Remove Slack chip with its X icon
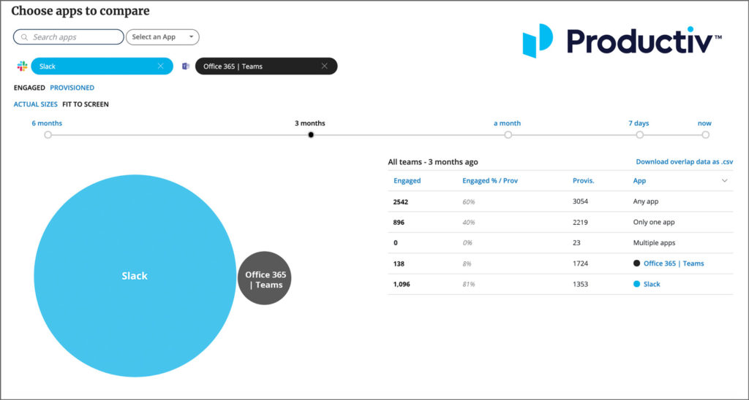This screenshot has height=400, width=749. pos(160,66)
